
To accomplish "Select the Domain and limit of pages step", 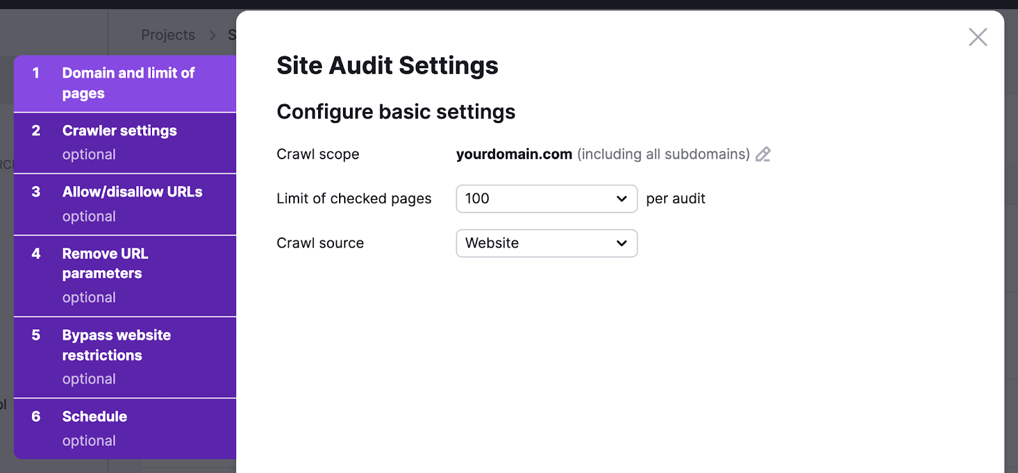I will click(128, 83).
